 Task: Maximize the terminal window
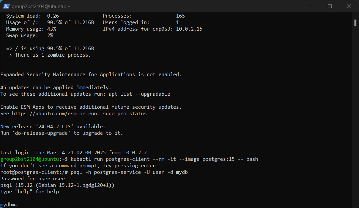pyautogui.click(x=330, y=6)
